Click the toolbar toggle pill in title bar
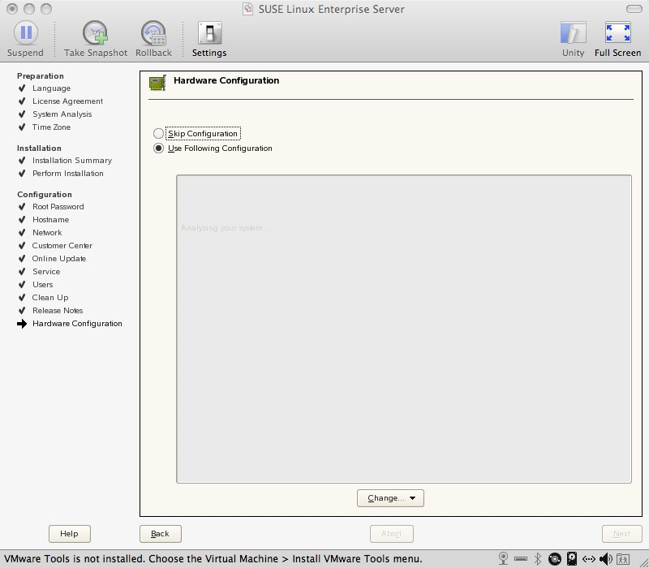This screenshot has height=568, width=649. point(634,9)
